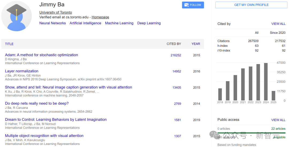The image size is (289, 147).
Task: Sort publications by the Year column
Action: tap(196, 44)
